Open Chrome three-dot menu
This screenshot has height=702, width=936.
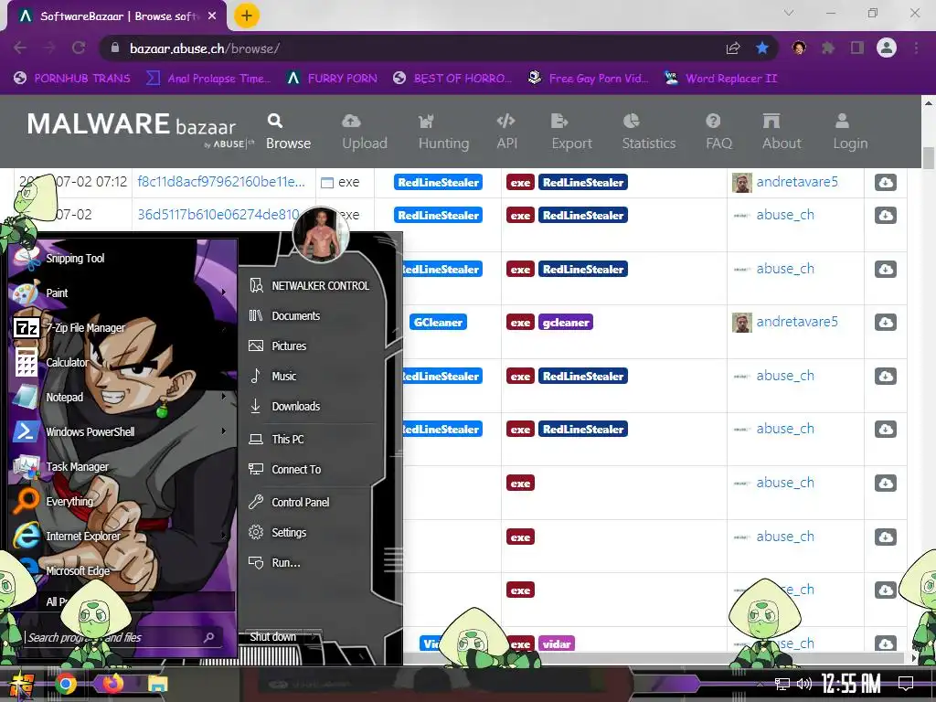pyautogui.click(x=916, y=48)
